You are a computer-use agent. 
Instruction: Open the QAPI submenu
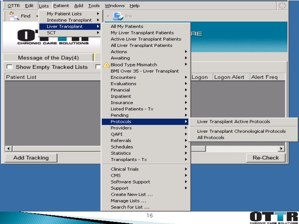point(145,134)
